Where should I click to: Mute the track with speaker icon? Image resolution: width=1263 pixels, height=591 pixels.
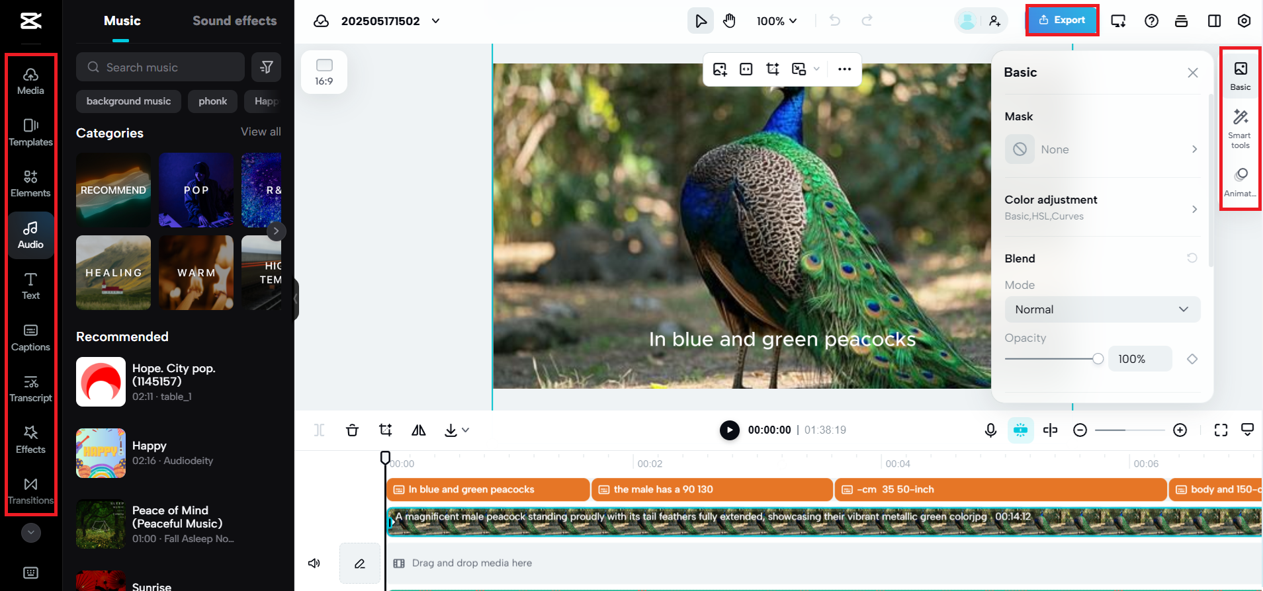[x=314, y=563]
